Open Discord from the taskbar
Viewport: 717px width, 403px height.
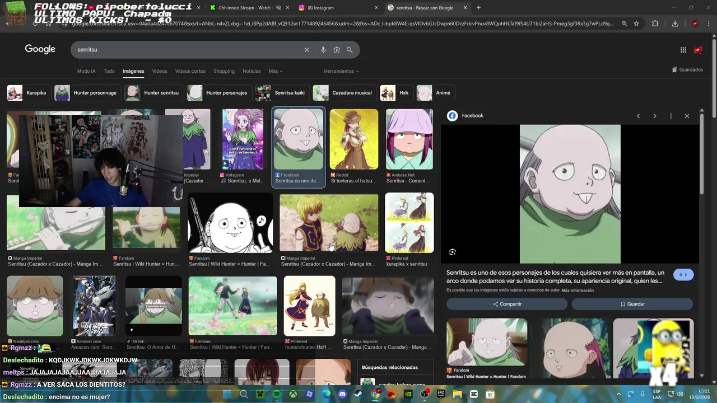click(342, 394)
